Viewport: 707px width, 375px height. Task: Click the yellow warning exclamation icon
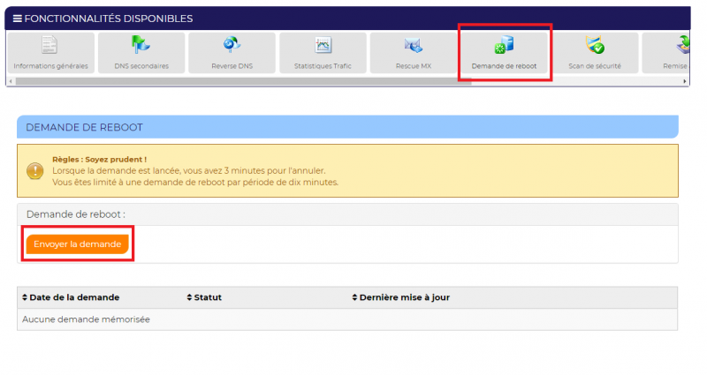[x=34, y=171]
